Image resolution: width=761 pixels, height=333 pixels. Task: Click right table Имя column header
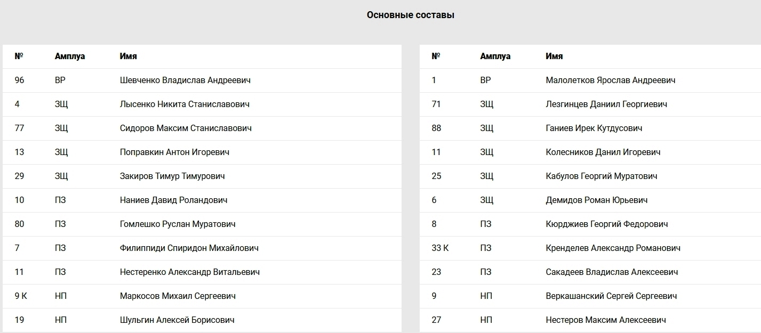tap(554, 56)
